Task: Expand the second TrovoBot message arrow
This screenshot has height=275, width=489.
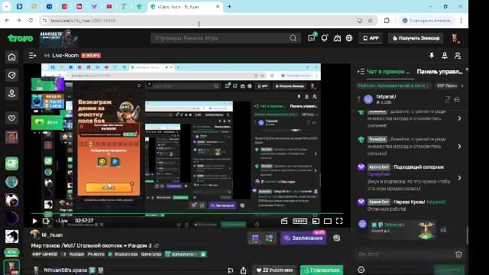Action: click(x=460, y=146)
